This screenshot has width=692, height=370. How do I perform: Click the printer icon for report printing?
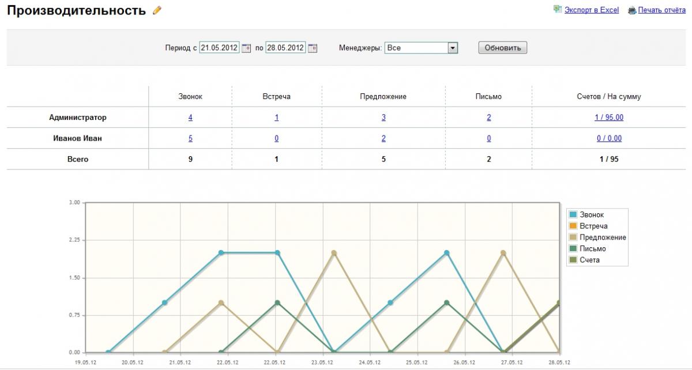point(631,10)
